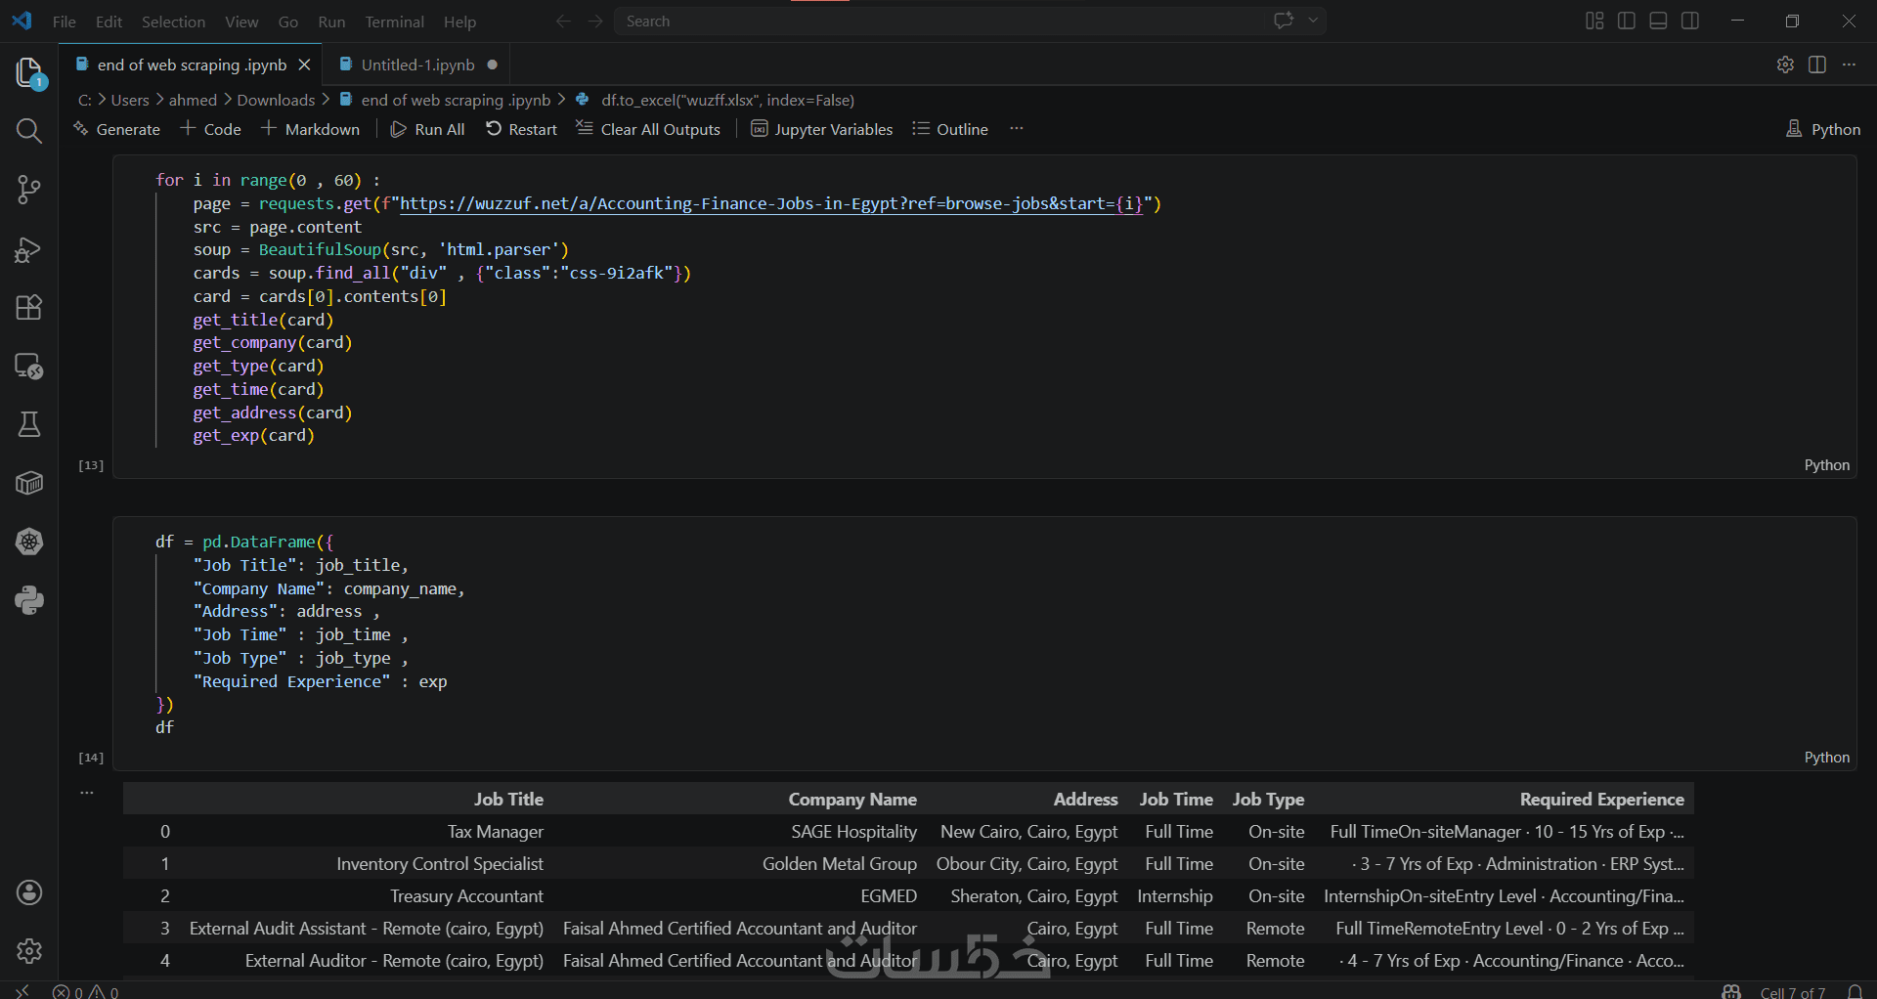Open the Terminal menu

click(394, 22)
